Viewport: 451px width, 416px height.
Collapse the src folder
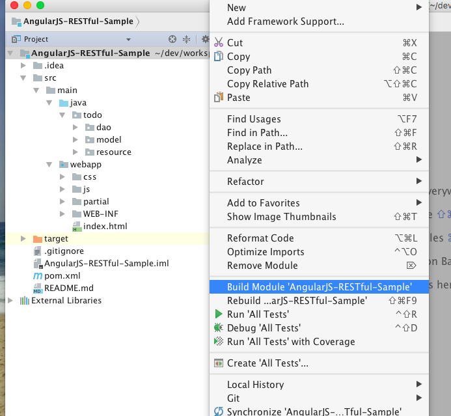[23, 78]
